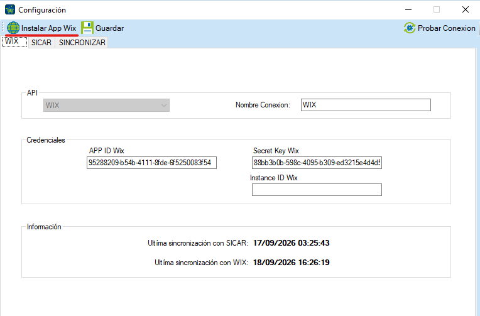Click the APP ID Wix label
The height and width of the screenshot is (316, 480).
[107, 151]
